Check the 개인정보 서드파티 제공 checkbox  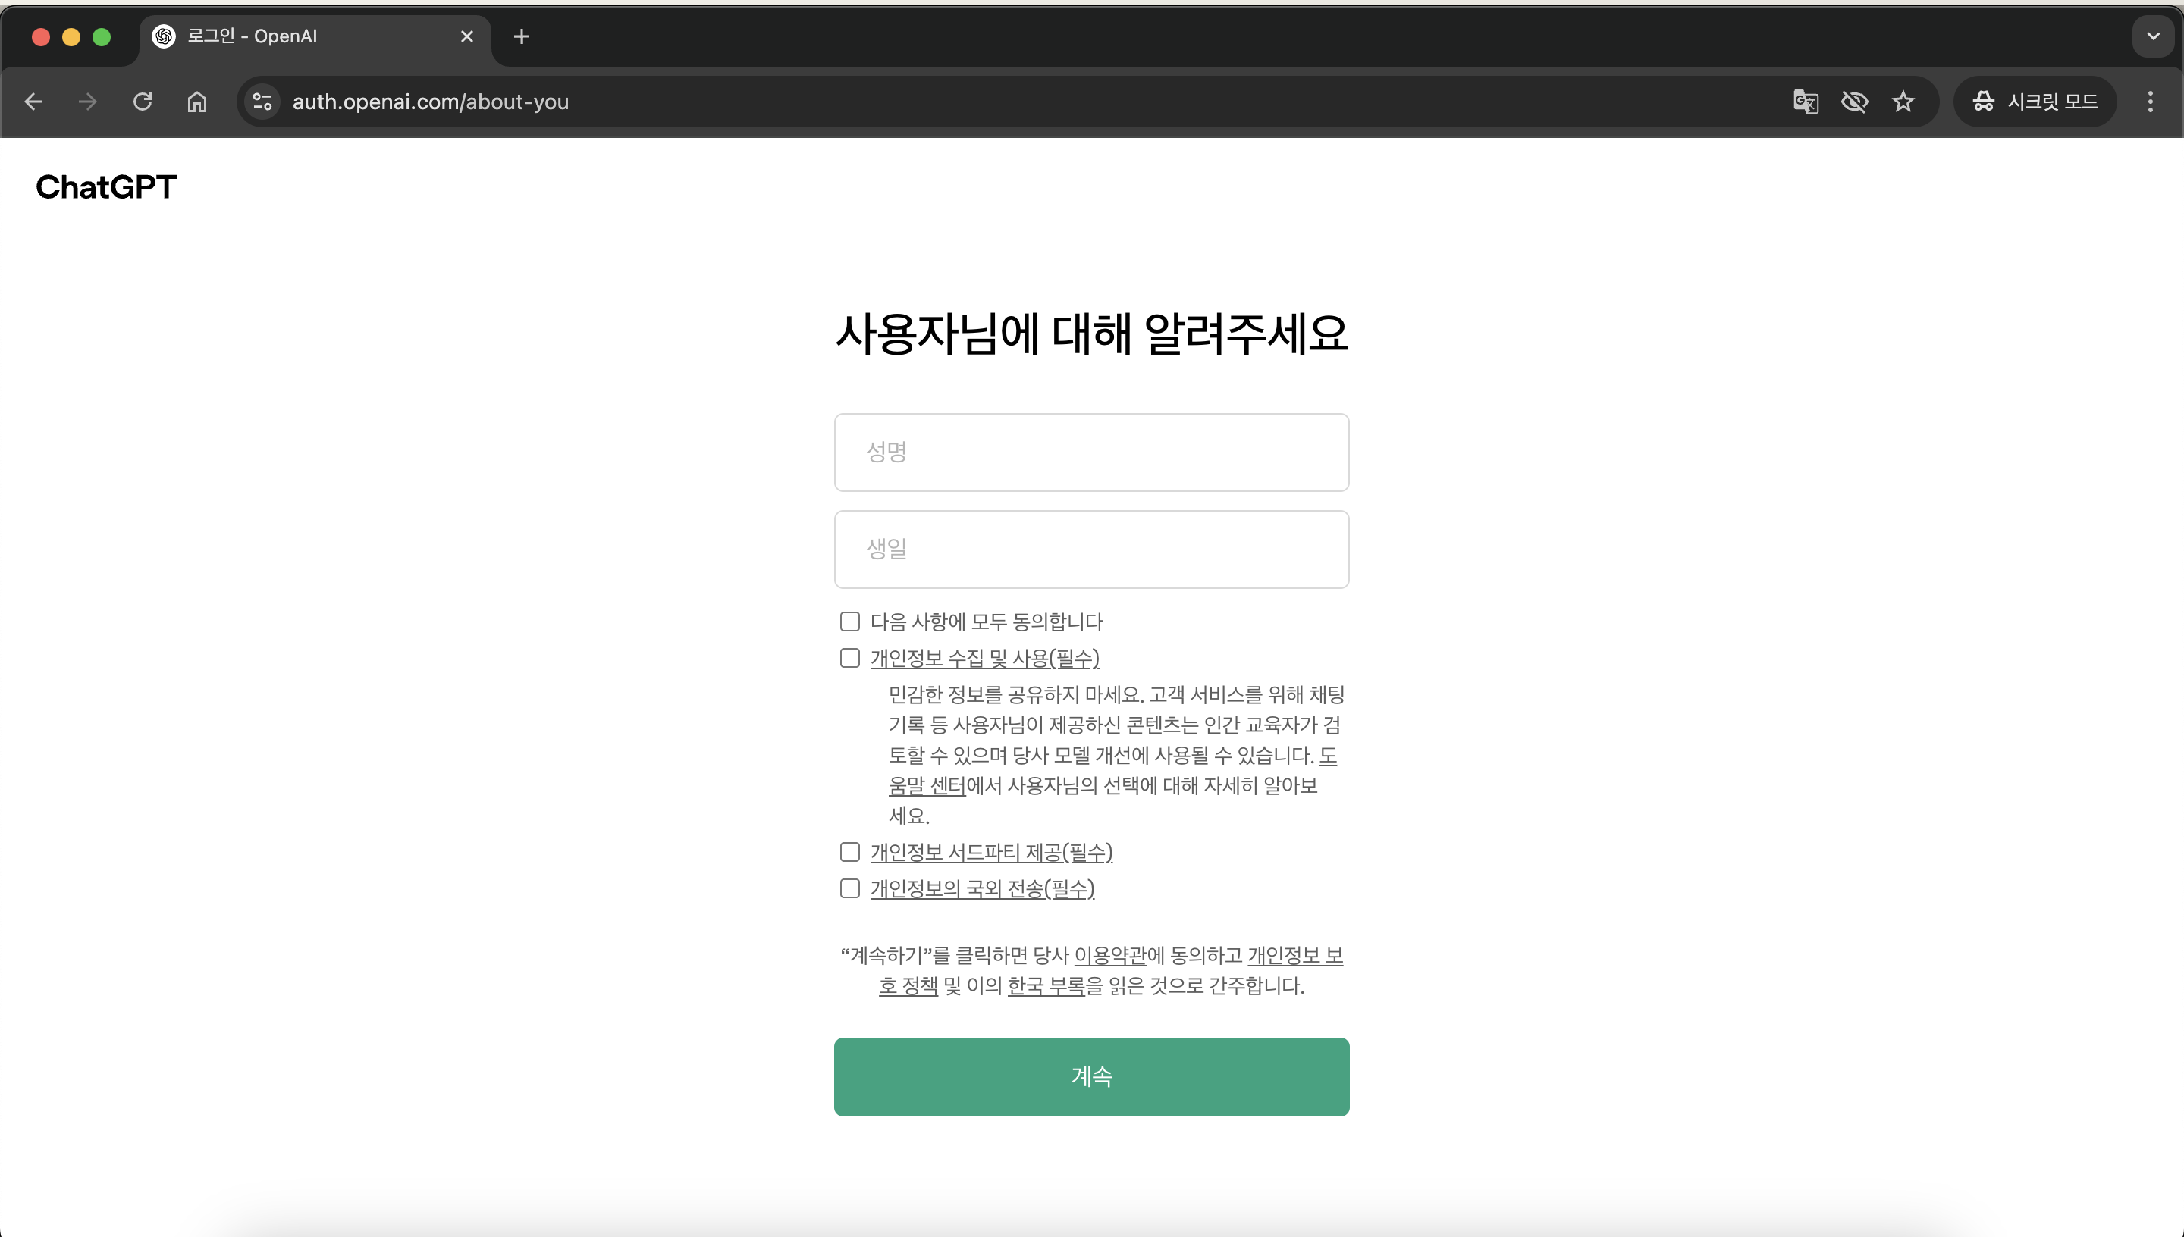click(x=850, y=852)
